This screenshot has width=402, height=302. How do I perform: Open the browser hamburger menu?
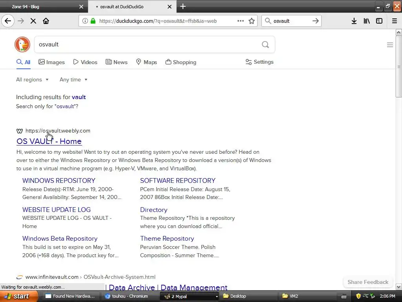tap(395, 21)
